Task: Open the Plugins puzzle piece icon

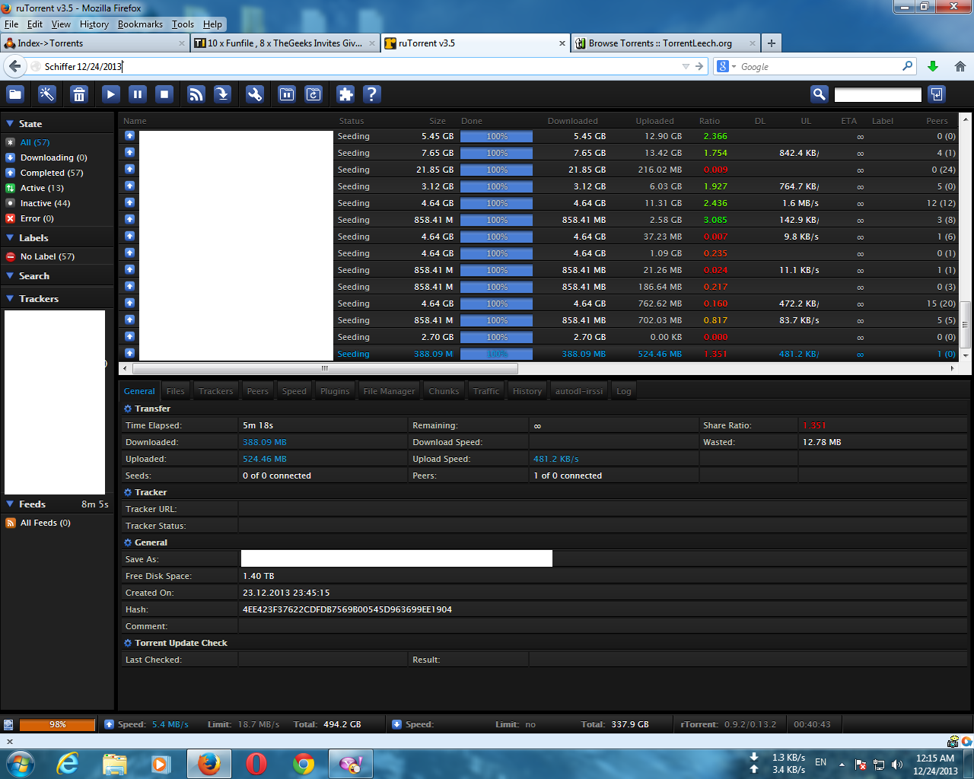Action: point(345,94)
